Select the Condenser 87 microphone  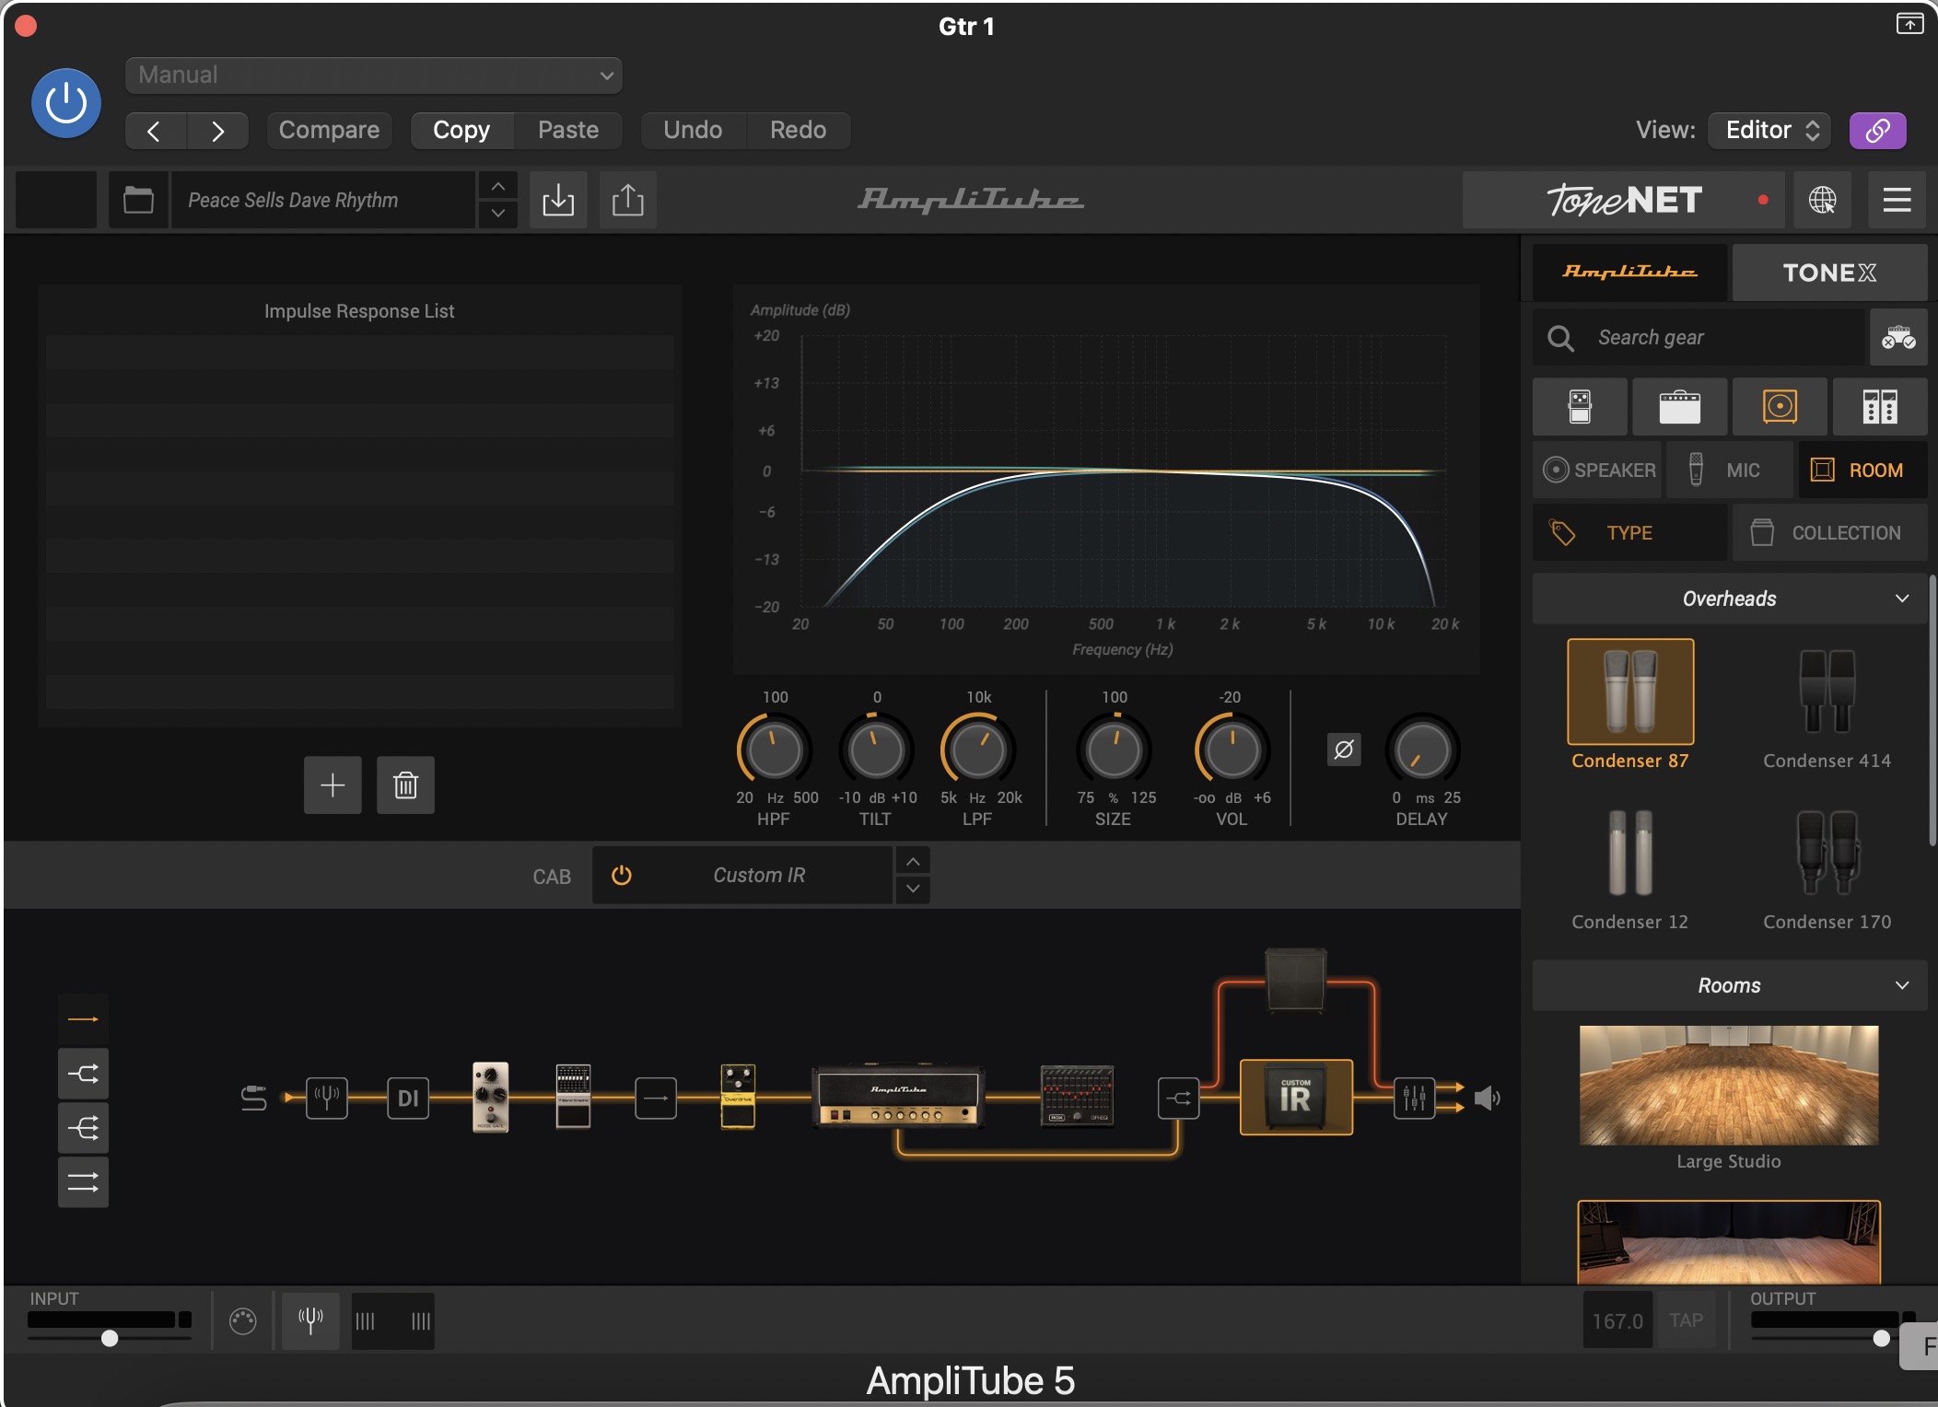point(1630,704)
